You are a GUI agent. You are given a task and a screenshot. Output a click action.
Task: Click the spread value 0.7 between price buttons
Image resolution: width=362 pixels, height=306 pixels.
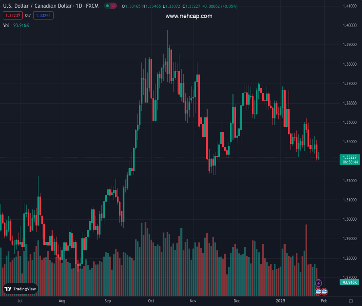point(28,16)
